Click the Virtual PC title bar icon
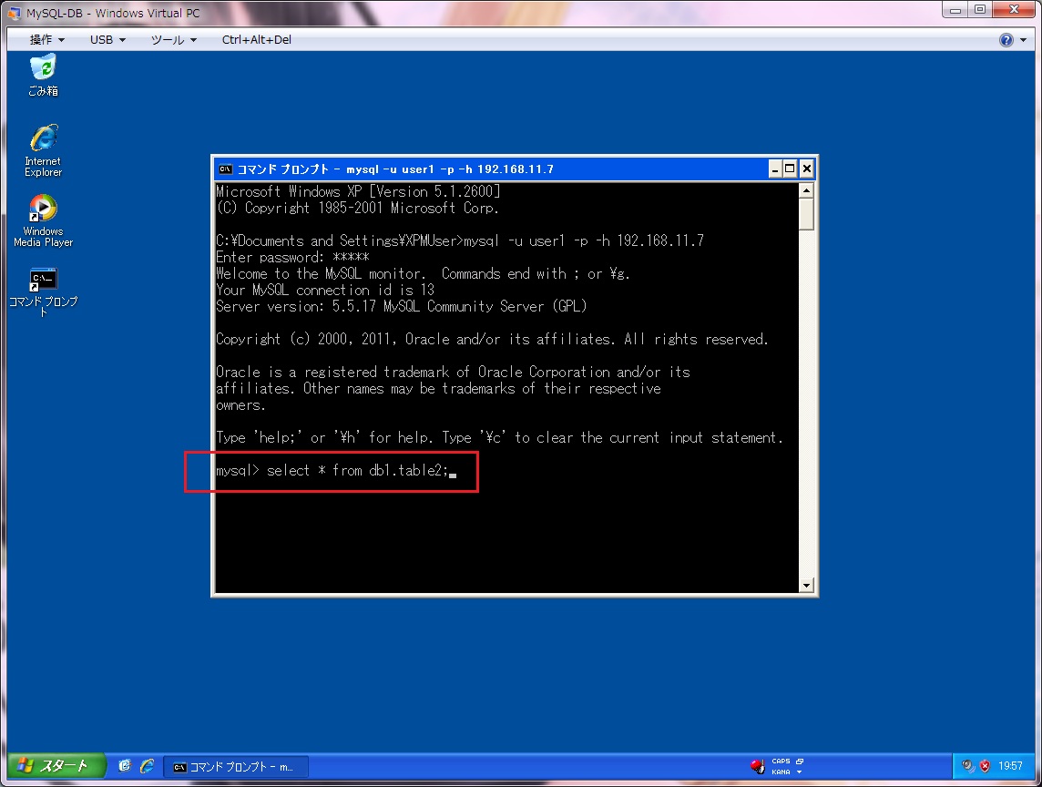 point(14,13)
